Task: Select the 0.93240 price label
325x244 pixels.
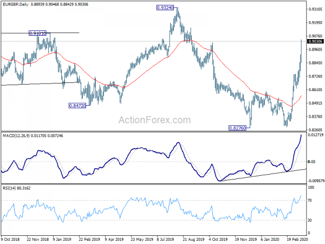Action: point(165,8)
